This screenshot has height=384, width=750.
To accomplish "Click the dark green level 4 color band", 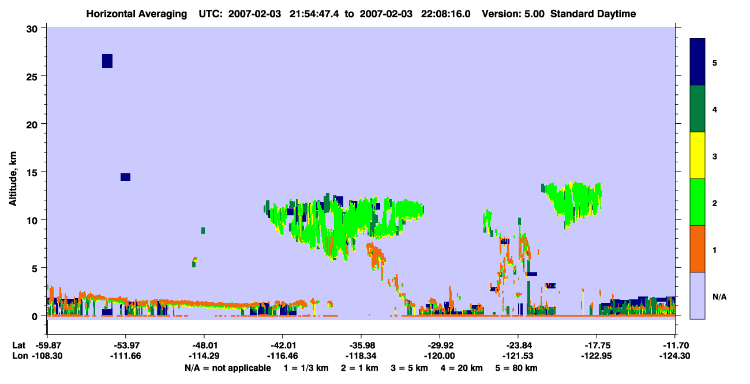I will pyautogui.click(x=697, y=109).
